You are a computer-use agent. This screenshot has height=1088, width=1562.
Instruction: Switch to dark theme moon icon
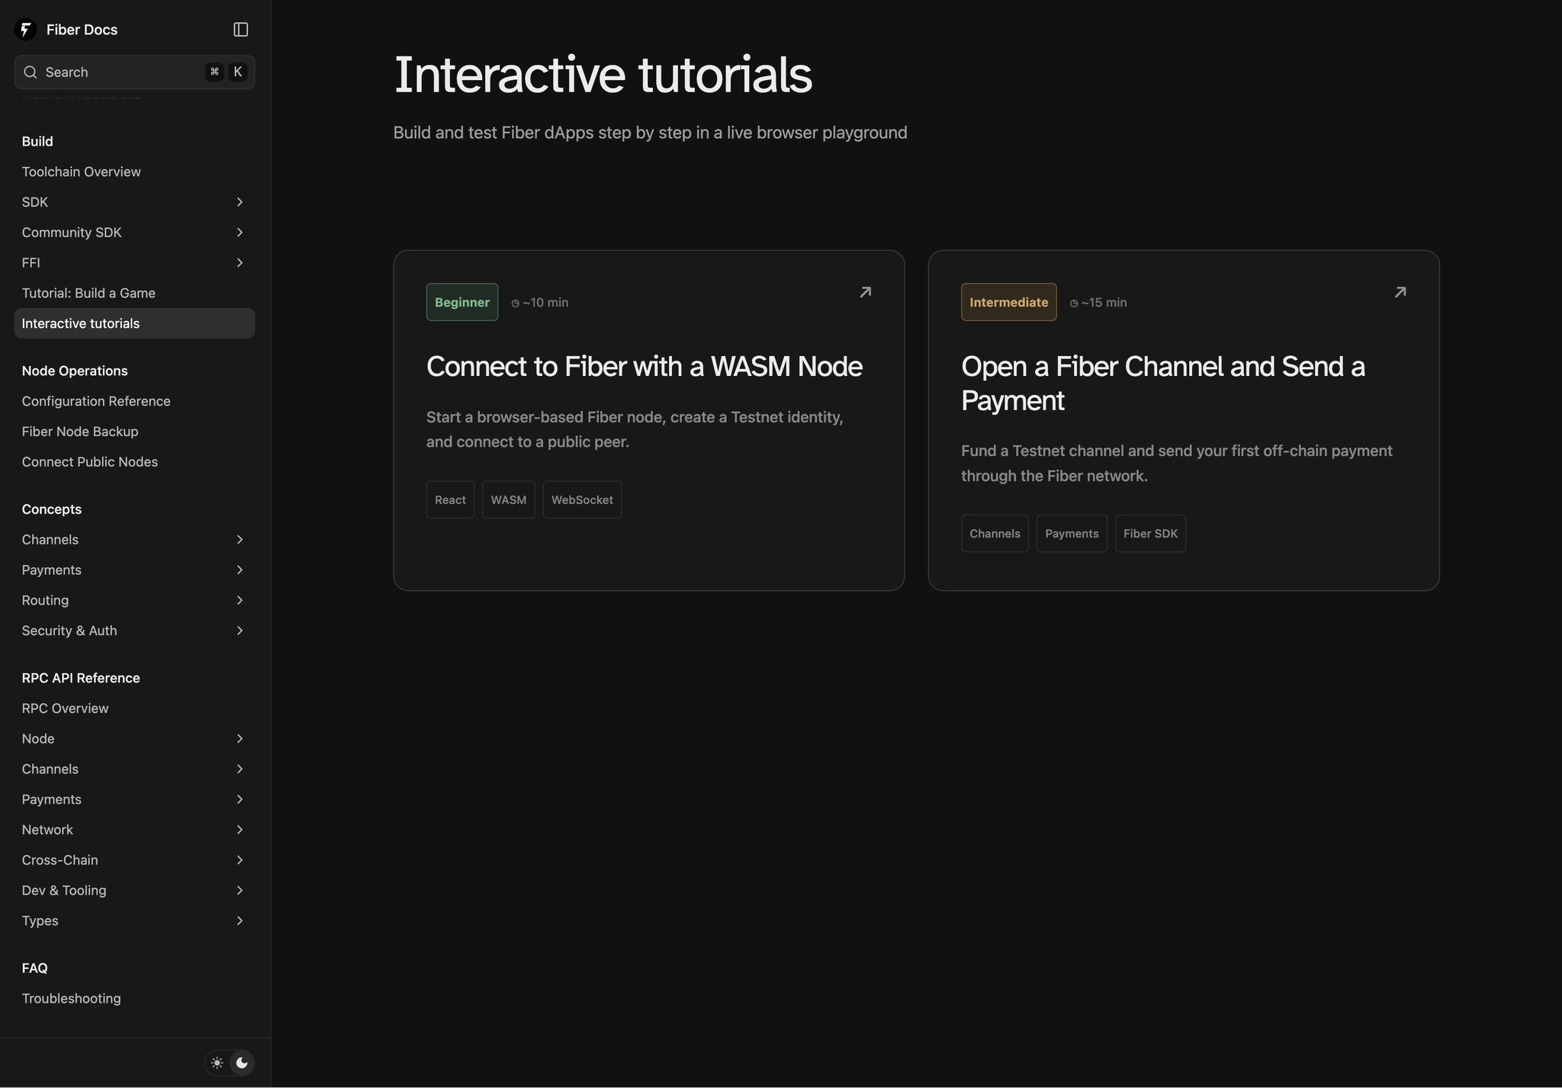pos(242,1063)
